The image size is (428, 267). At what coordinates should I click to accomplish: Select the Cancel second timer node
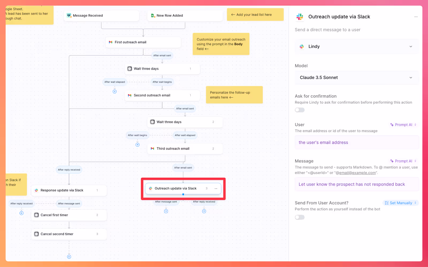(x=69, y=234)
